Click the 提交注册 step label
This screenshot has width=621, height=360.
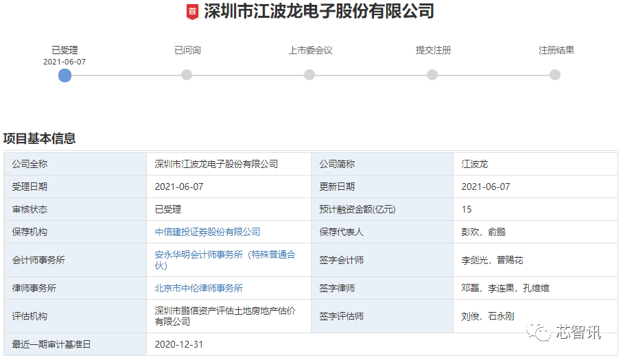tap(433, 50)
